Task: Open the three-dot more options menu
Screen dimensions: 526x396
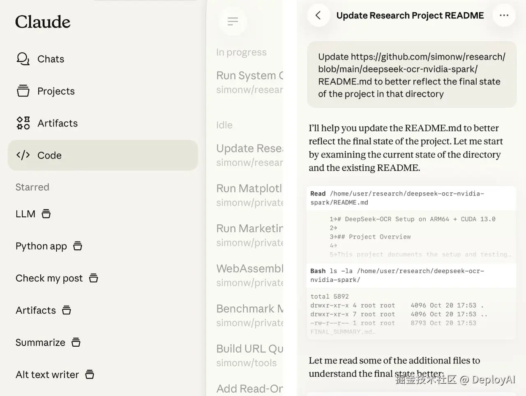Action: click(x=504, y=16)
